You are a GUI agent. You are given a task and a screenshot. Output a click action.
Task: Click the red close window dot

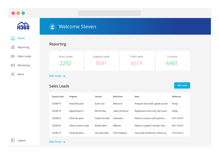13,13
